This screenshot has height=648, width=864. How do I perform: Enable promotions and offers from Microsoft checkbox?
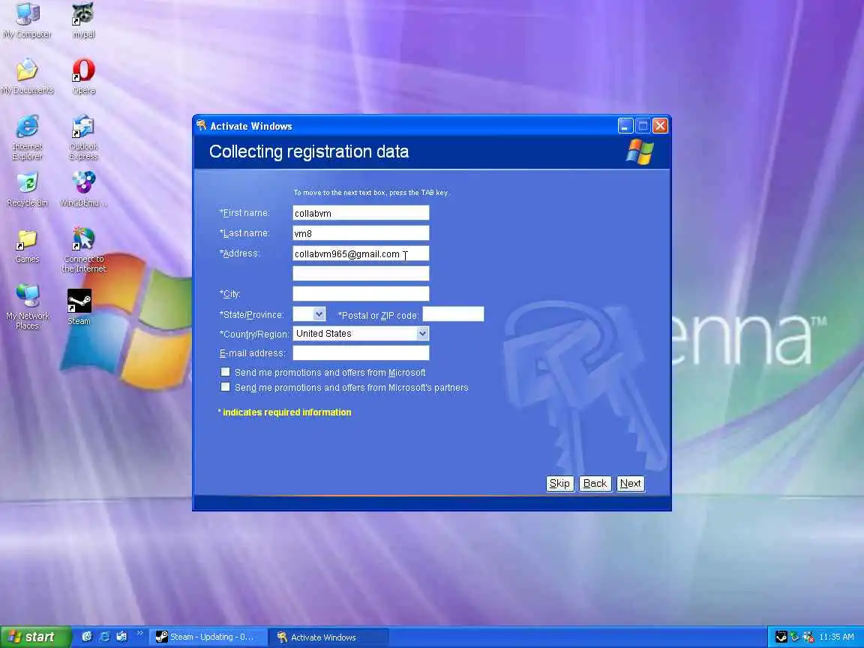pos(225,372)
